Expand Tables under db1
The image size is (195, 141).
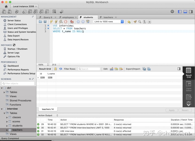coord(4,92)
